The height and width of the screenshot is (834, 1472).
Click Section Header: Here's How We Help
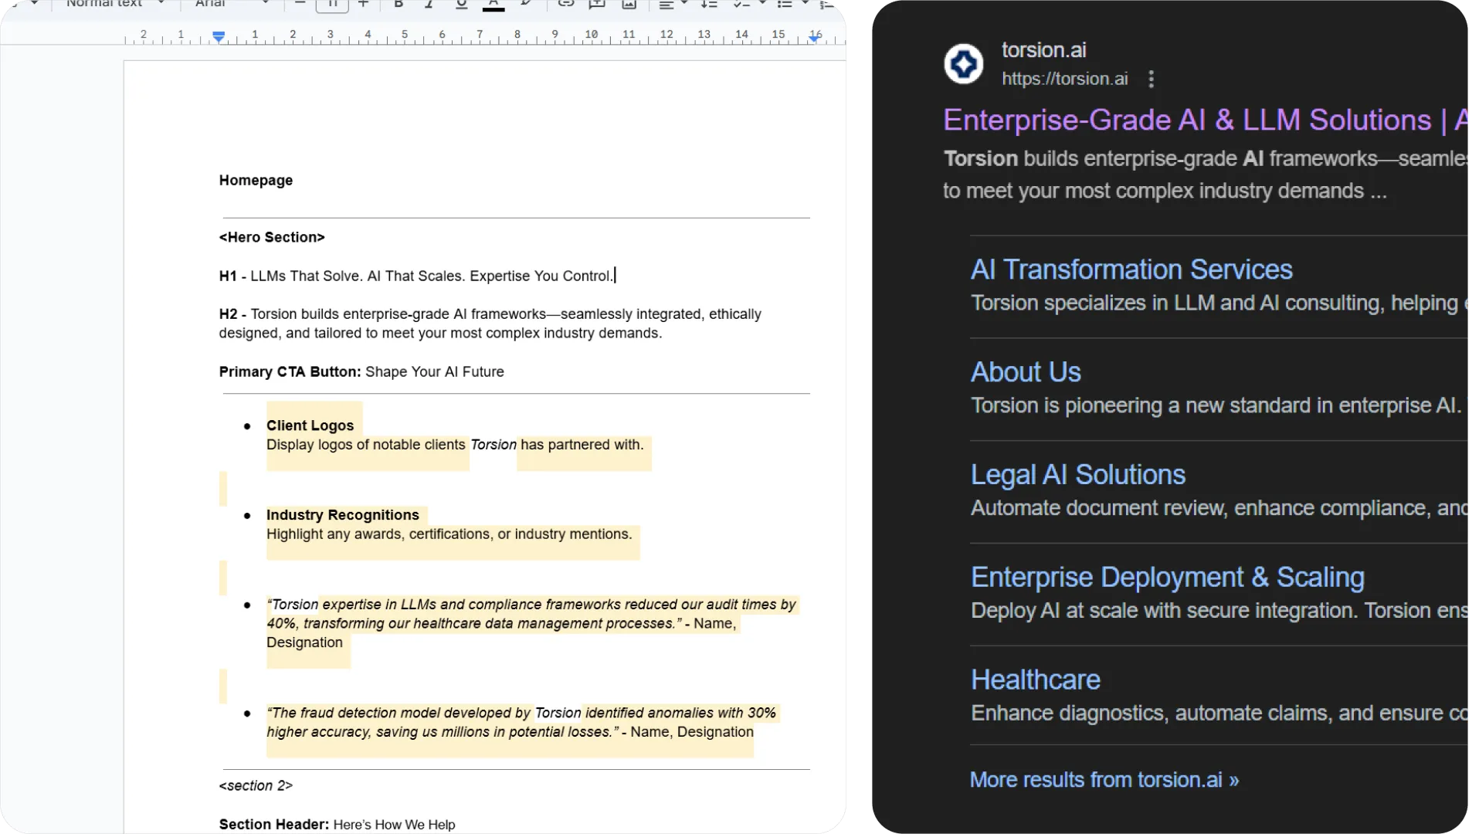tap(337, 825)
